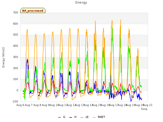This screenshot has width=163, height=122.
Task: Click the blue H legend swatch
Action: click(x=71, y=117)
